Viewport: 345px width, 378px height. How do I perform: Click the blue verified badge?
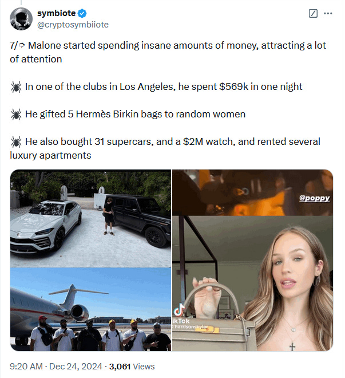coord(82,13)
